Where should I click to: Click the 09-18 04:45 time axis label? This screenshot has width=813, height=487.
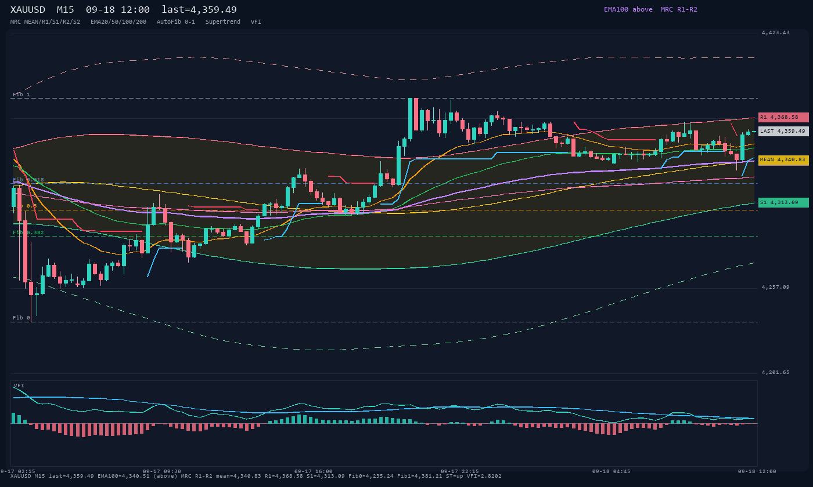pos(611,471)
